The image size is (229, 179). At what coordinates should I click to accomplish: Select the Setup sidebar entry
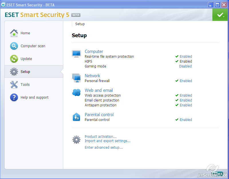(34, 71)
